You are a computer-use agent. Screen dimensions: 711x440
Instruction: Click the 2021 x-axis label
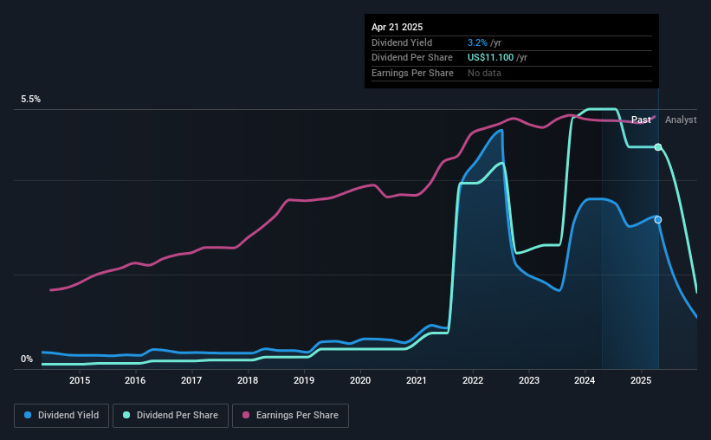[x=417, y=380]
